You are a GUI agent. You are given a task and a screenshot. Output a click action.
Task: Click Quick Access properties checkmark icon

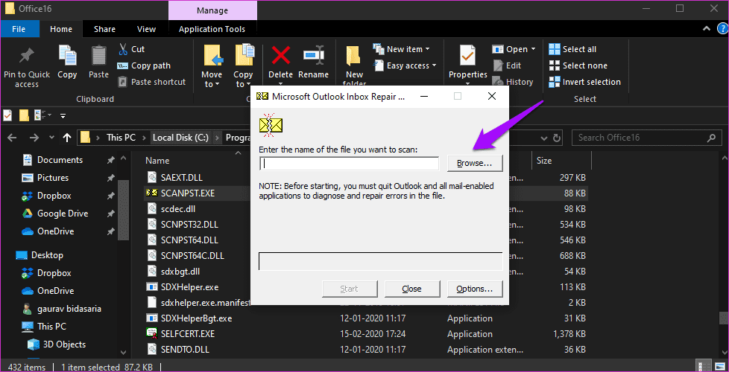[x=8, y=115]
